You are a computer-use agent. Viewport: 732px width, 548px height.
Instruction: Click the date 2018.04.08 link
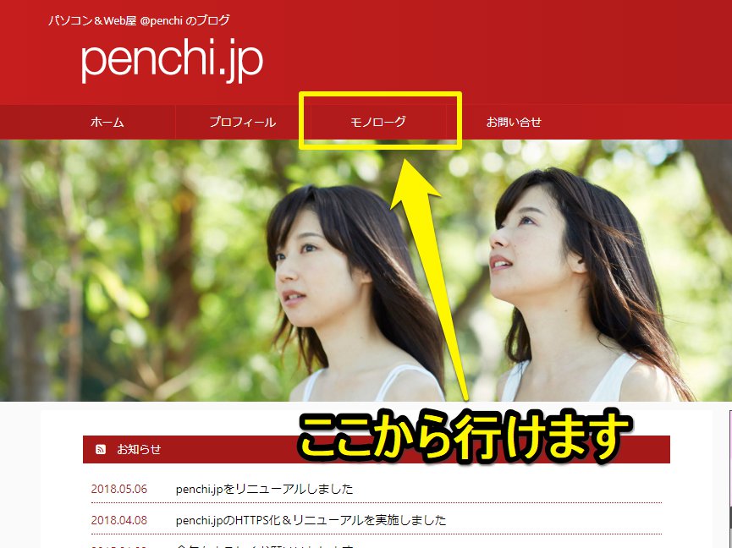tap(118, 520)
